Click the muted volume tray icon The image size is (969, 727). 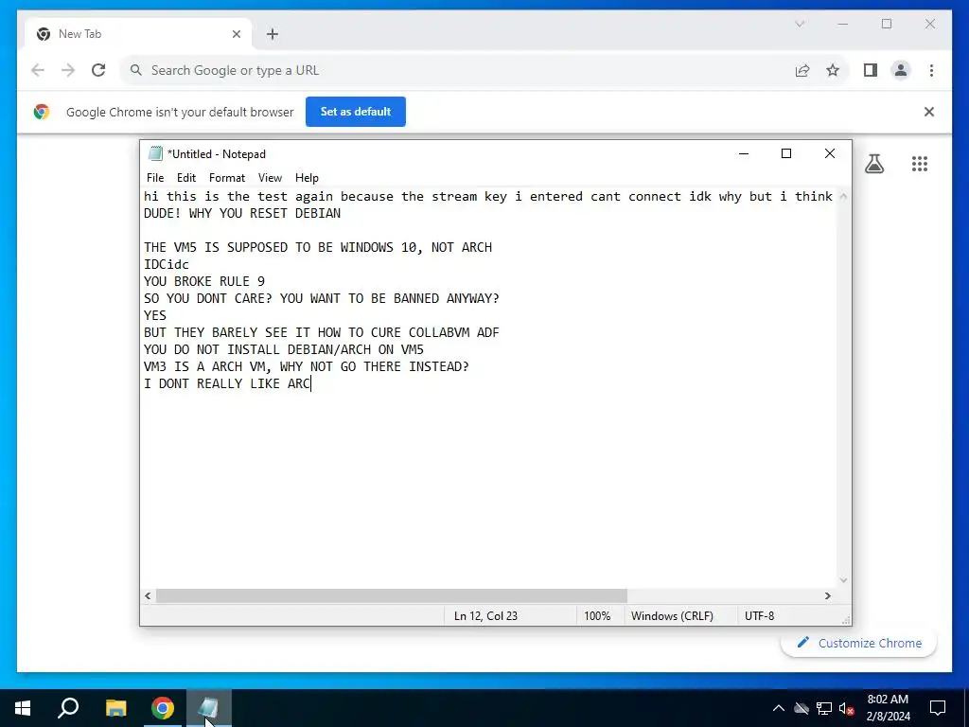point(847,708)
